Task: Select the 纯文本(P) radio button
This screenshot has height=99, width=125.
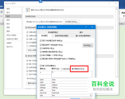Action: 62,69
